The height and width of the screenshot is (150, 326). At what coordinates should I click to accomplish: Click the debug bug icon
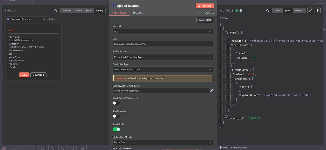83,148
